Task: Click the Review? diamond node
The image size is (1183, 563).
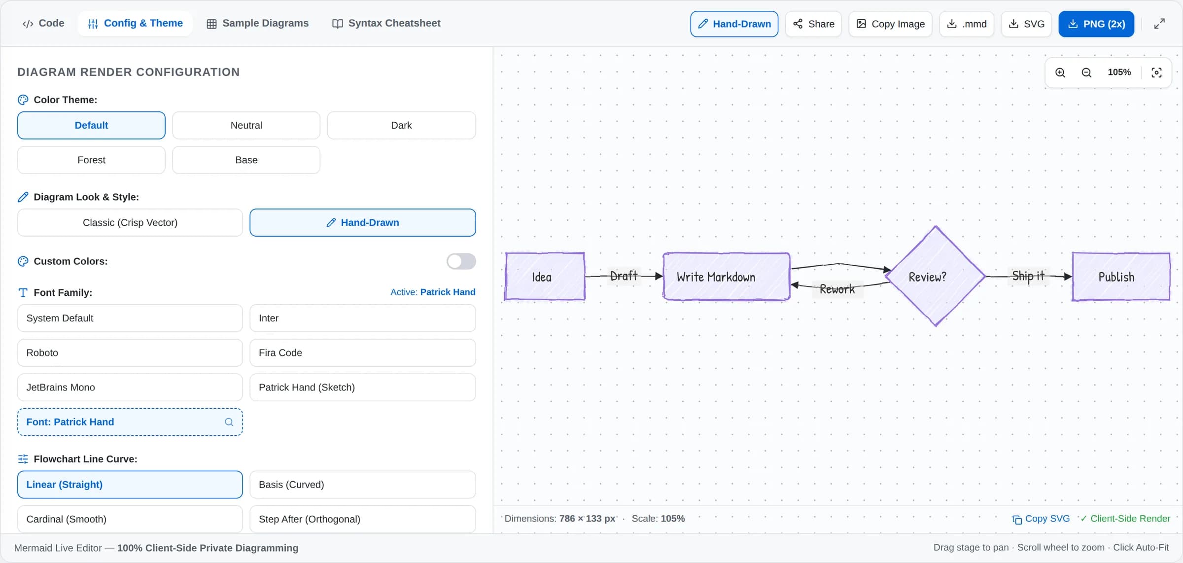Action: 936,277
